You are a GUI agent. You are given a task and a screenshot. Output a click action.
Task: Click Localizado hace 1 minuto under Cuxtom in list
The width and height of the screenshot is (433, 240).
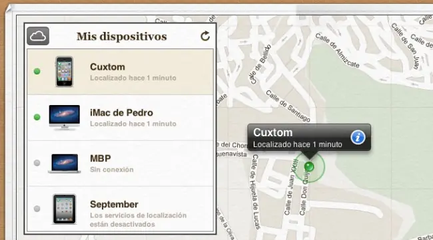tap(133, 78)
